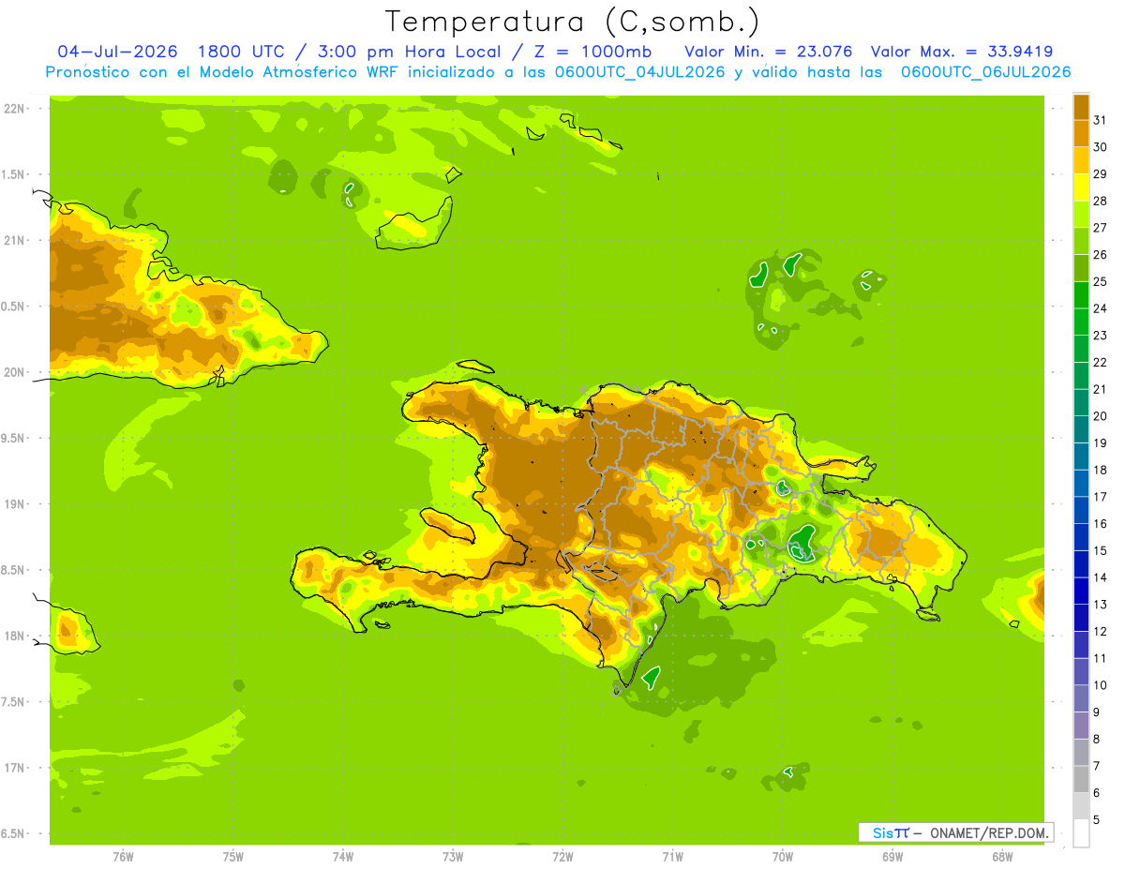Click legend value "17"
This screenshot has width=1125, height=869.
[1100, 497]
